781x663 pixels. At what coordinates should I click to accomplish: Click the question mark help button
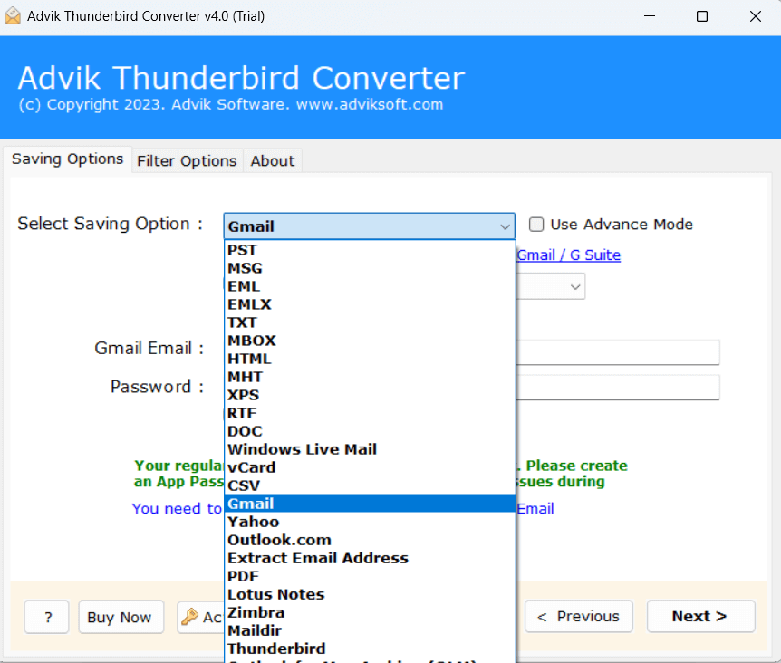coord(46,617)
